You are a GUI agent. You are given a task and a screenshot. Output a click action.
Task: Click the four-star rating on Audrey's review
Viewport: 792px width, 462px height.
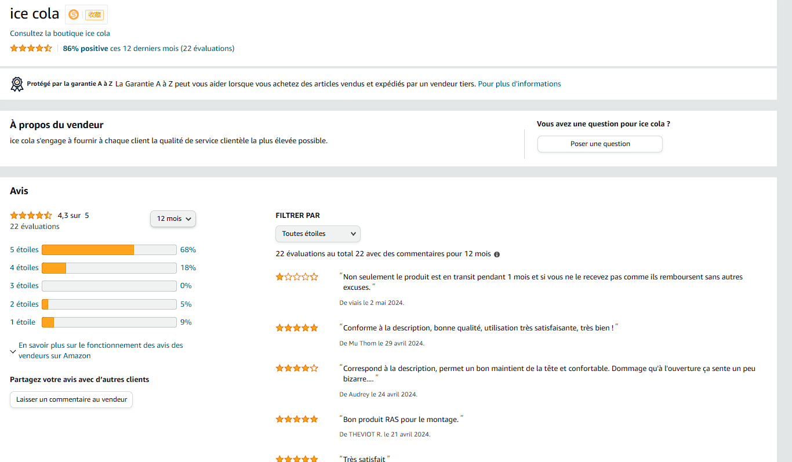297,368
